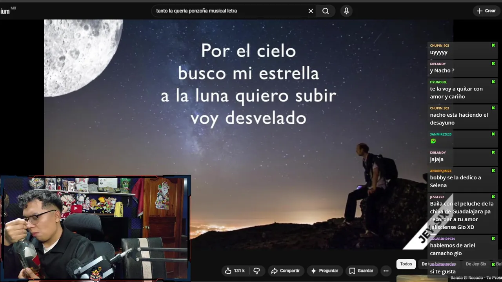Viewport: 502px width, 282px height.
Task: Select the Todos filter chip
Action: pyautogui.click(x=406, y=264)
